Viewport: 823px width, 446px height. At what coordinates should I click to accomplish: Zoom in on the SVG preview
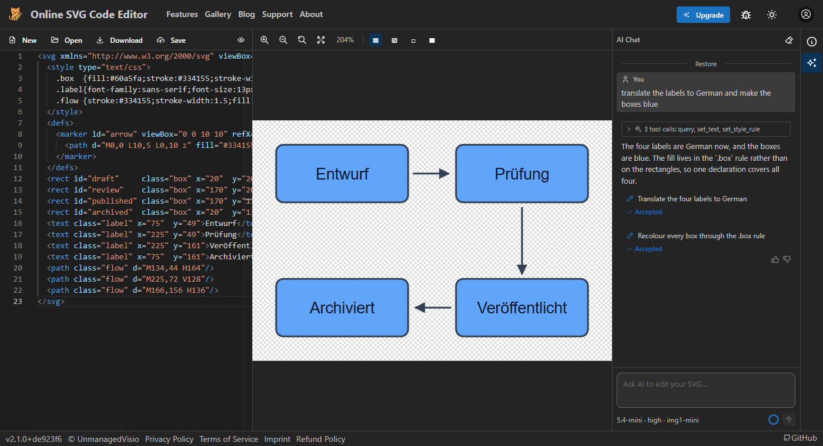click(265, 40)
